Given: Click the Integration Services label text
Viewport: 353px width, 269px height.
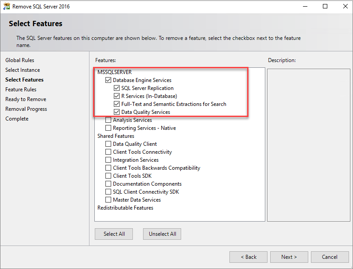Looking at the screenshot, I should [136, 160].
